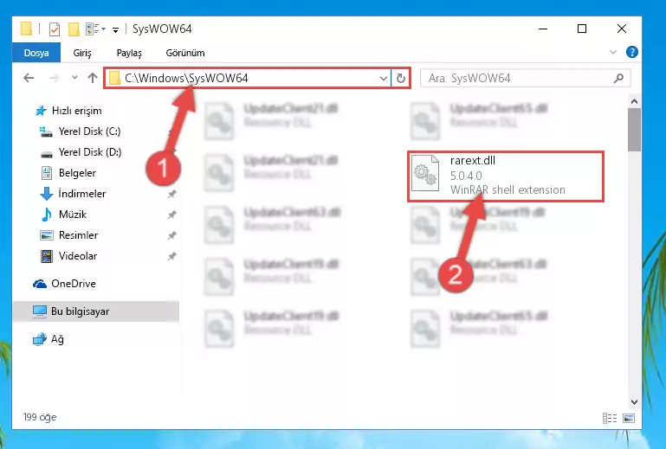Image resolution: width=666 pixels, height=449 pixels.
Task: Switch to the Paylaş ribbon tab
Action: (129, 53)
